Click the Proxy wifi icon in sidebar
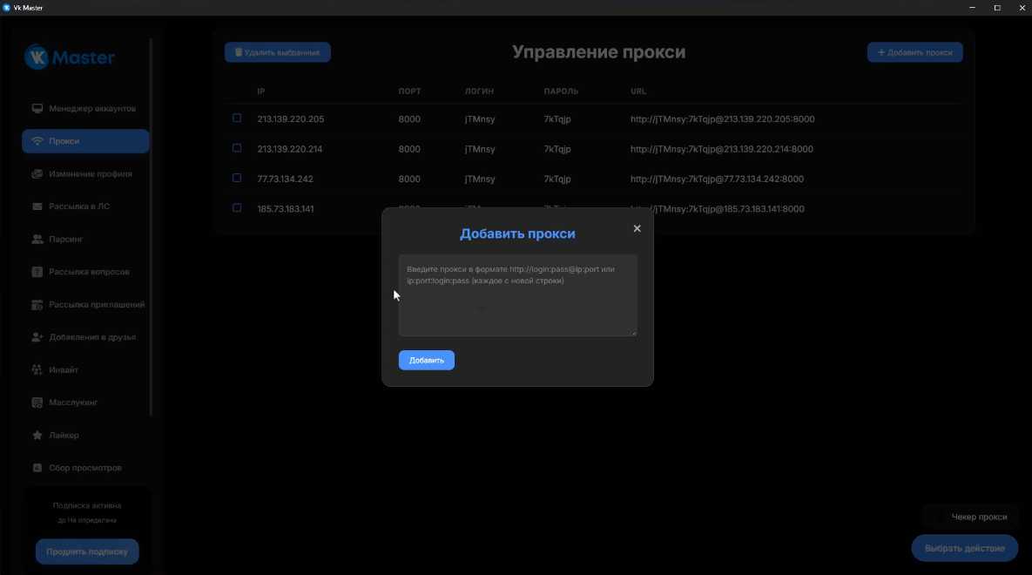1032x575 pixels. pos(37,141)
